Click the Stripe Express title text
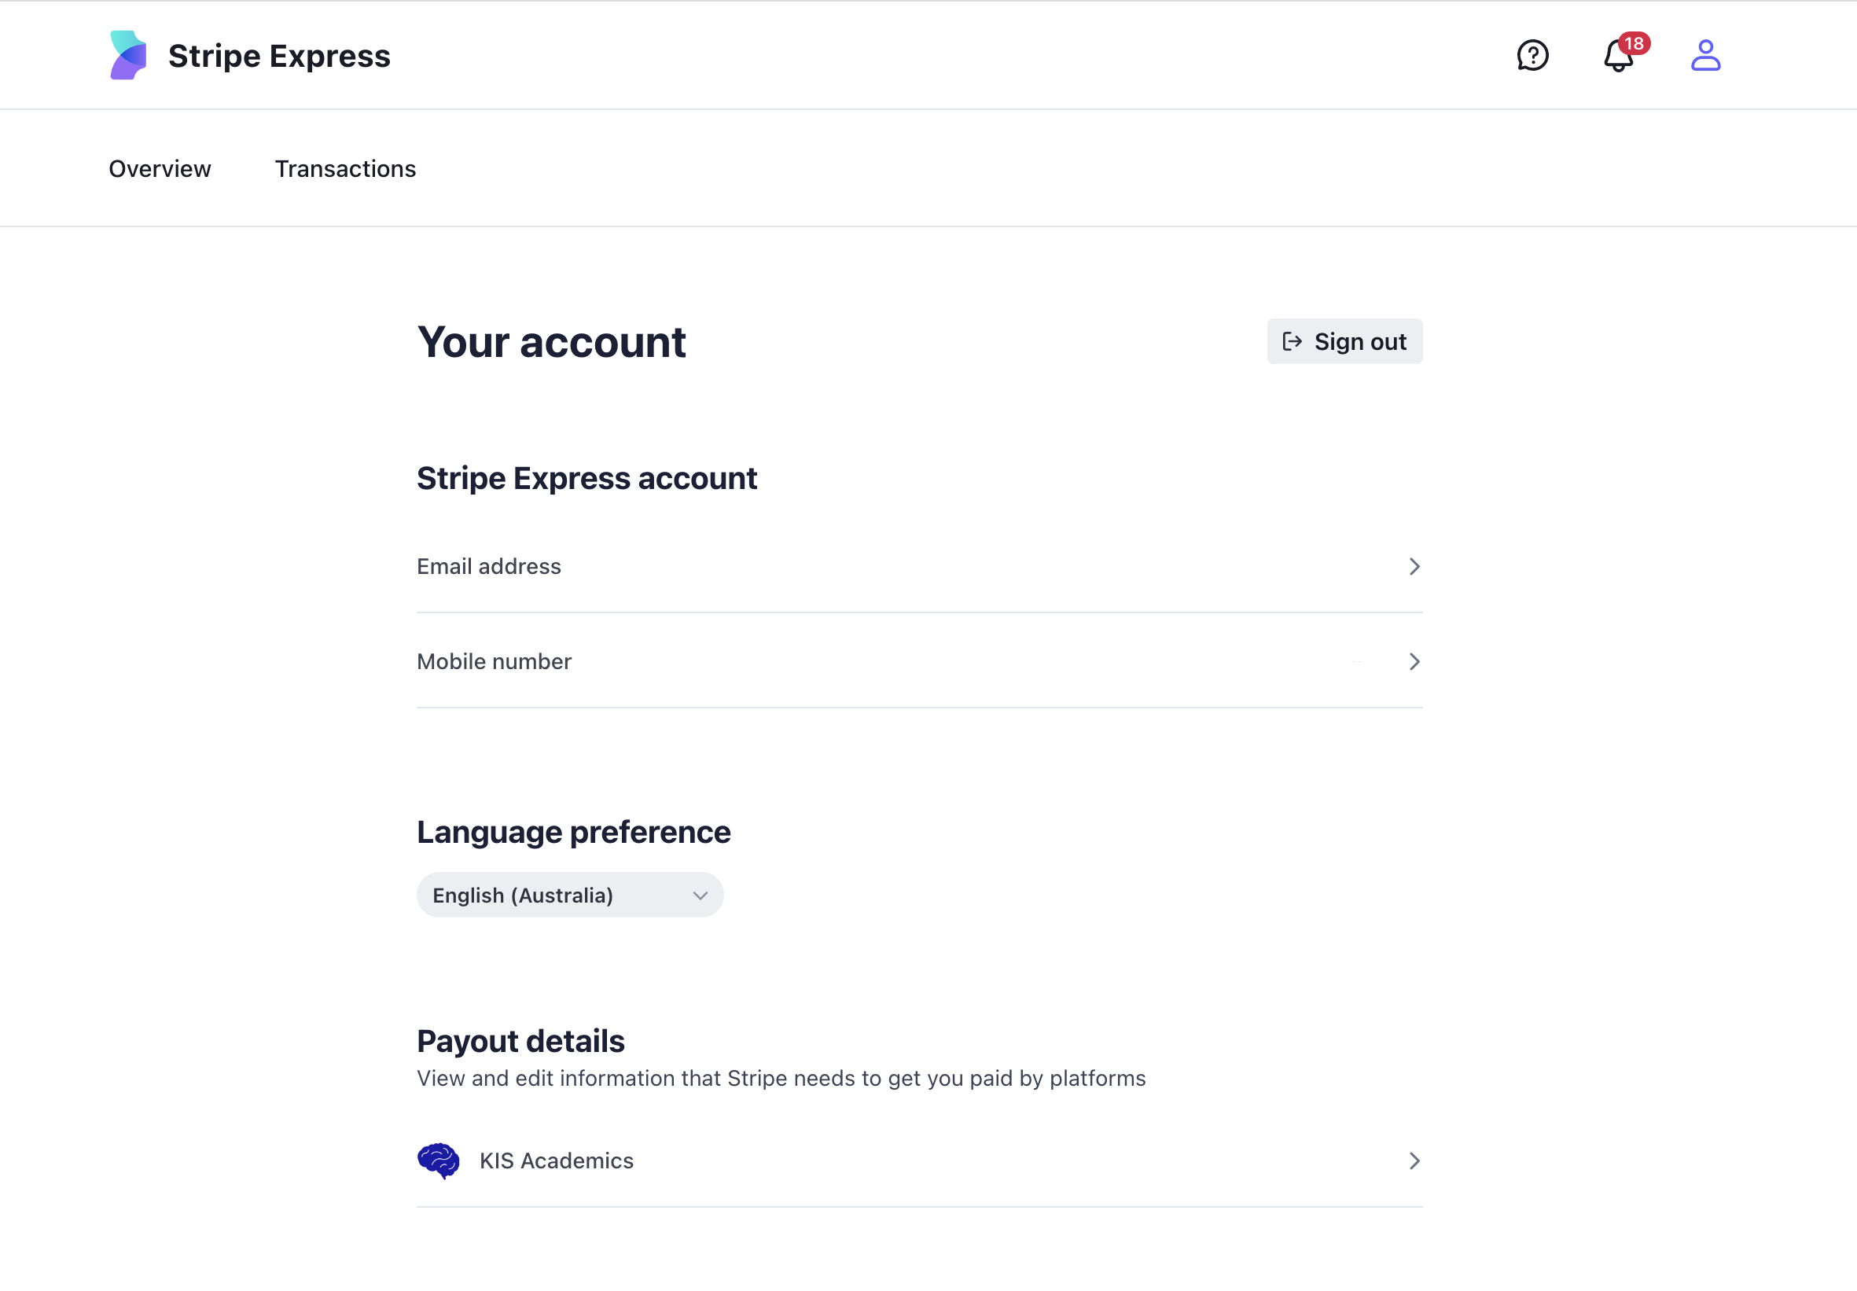The width and height of the screenshot is (1857, 1291). coord(279,56)
